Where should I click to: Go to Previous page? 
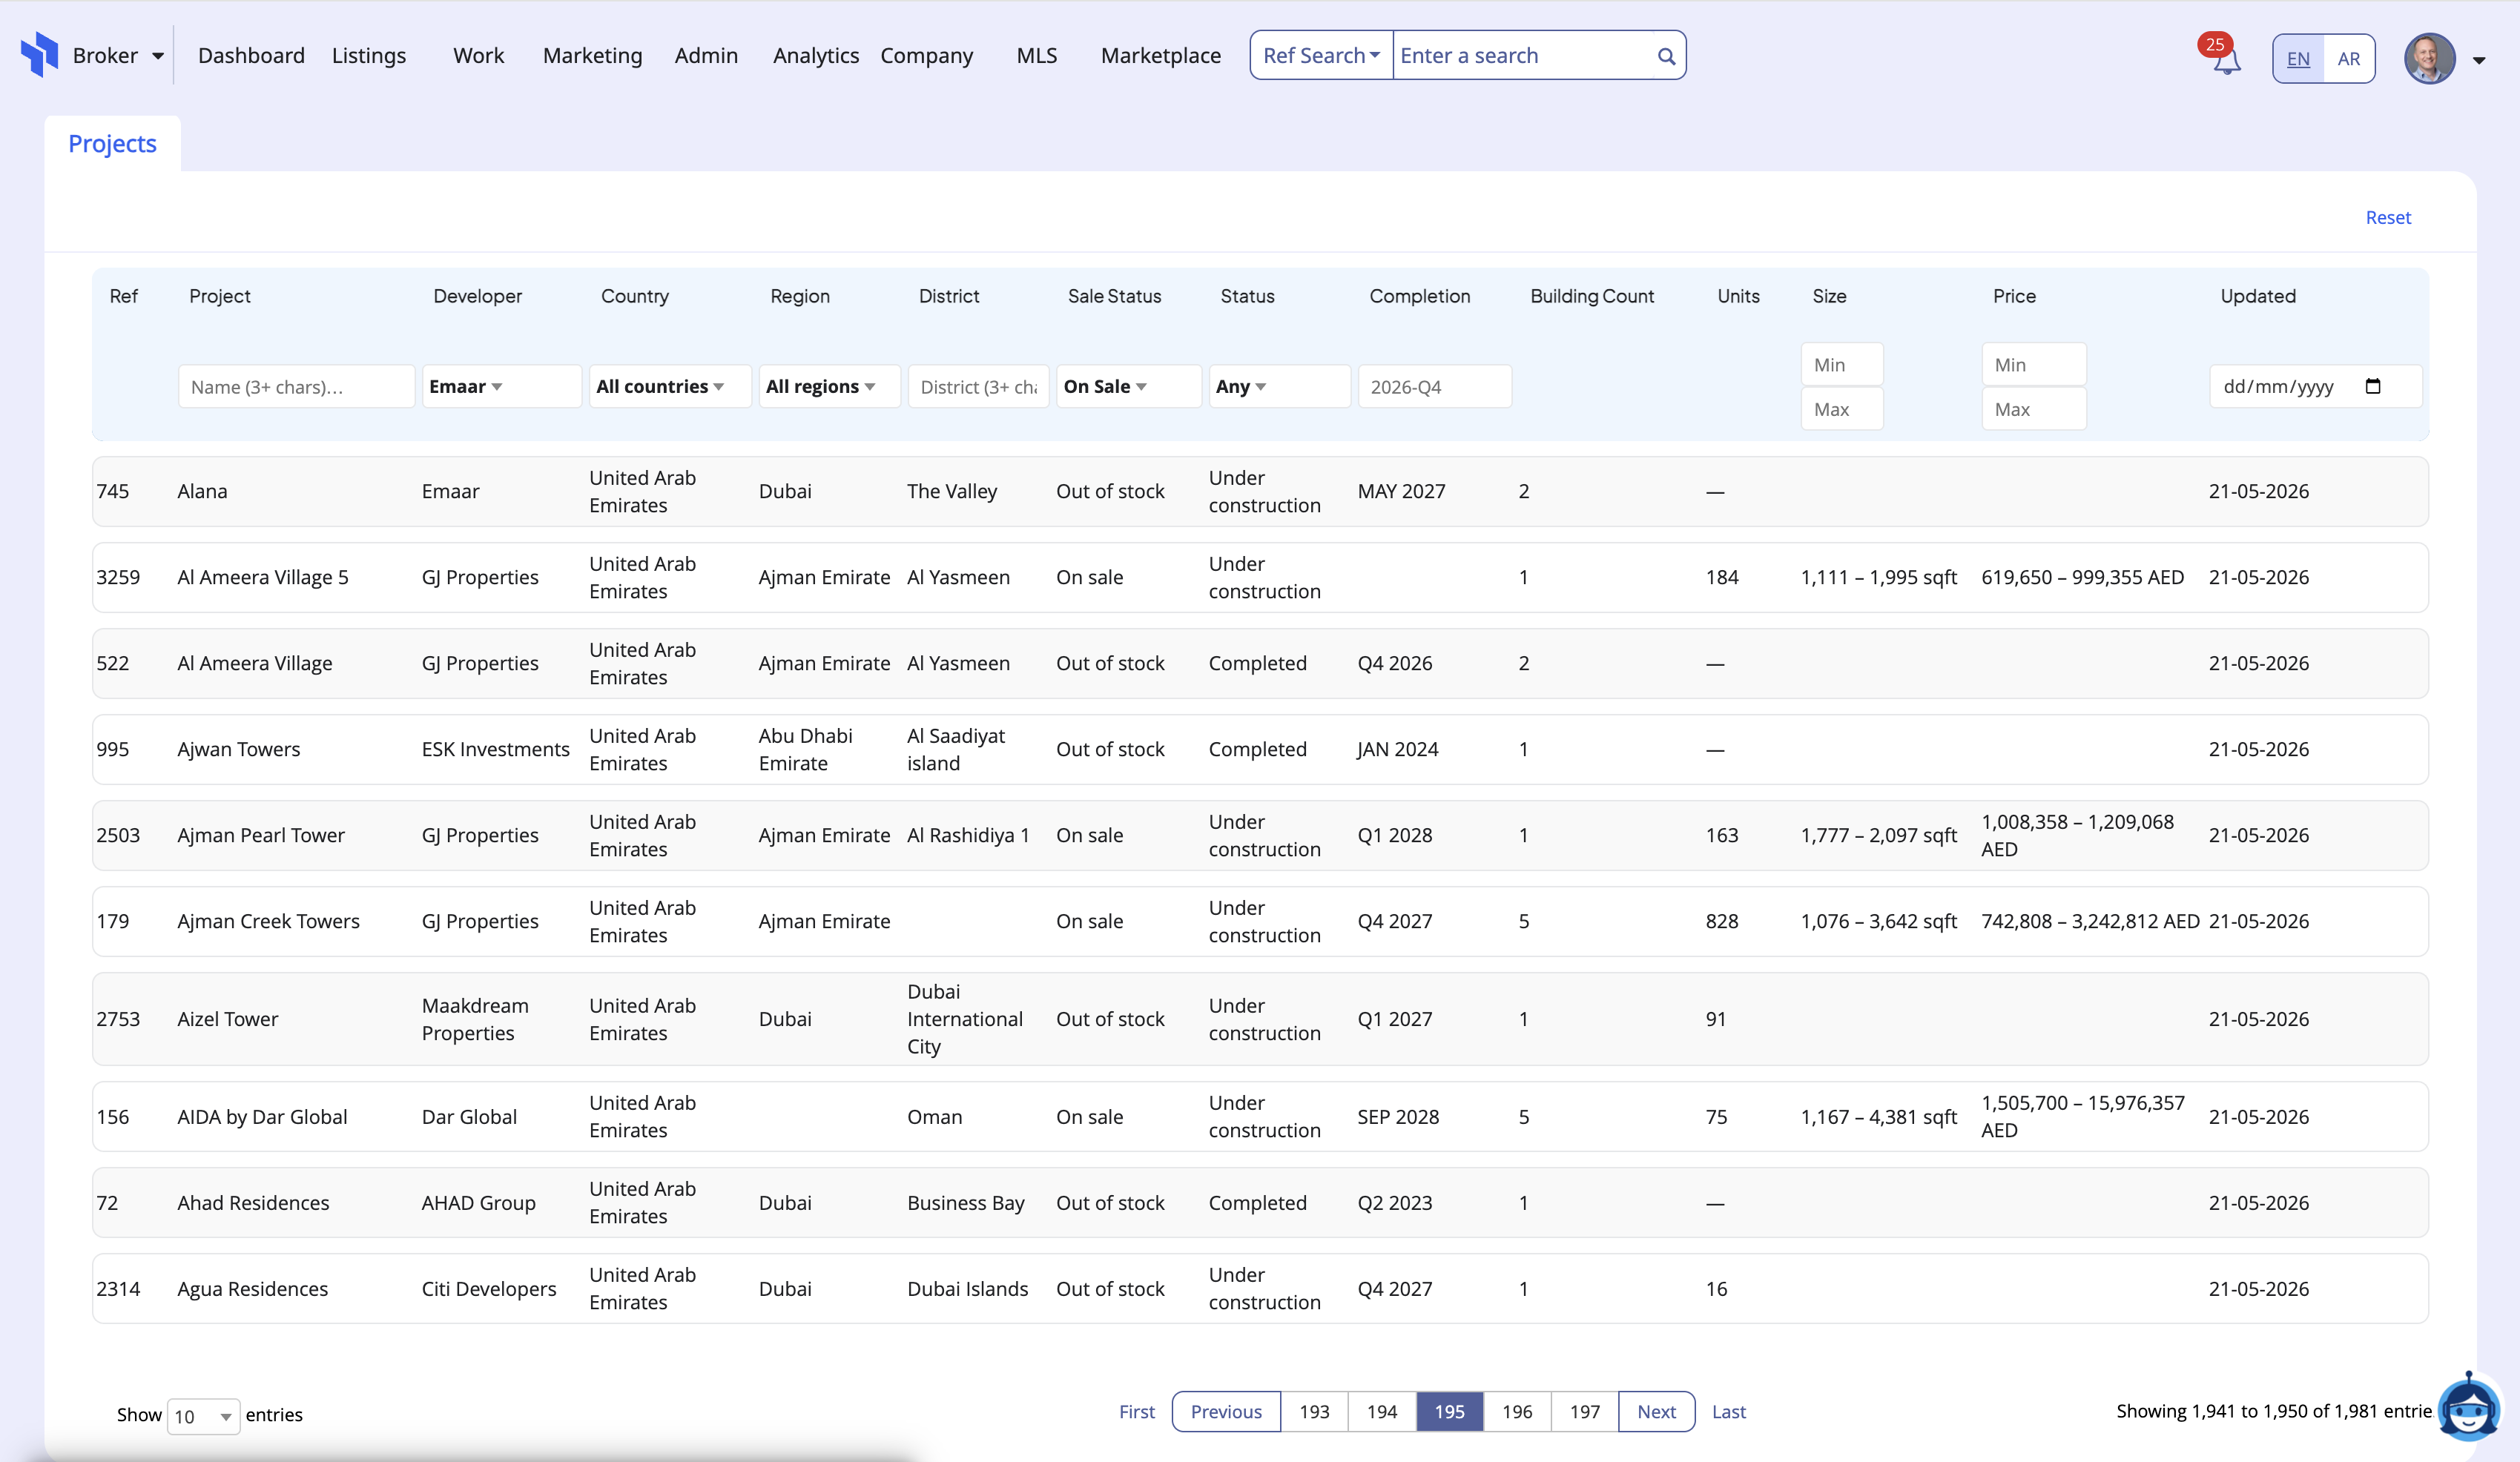[1226, 1412]
